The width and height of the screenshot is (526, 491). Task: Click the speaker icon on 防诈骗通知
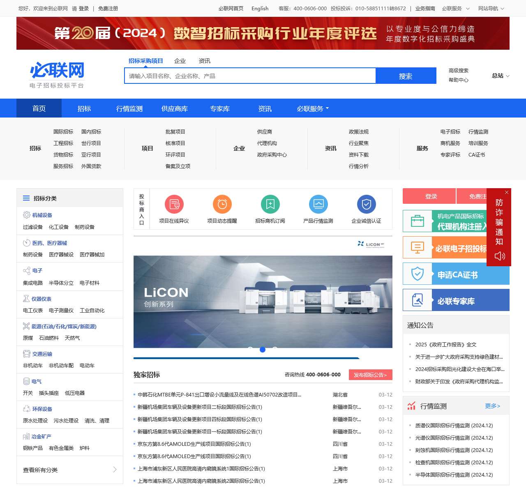[500, 256]
